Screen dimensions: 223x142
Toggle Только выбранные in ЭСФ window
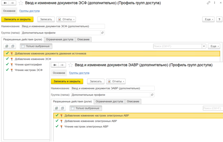point(36,46)
